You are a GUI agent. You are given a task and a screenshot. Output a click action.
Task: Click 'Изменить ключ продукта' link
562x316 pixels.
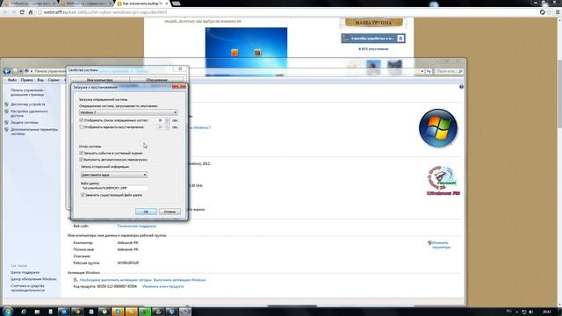162,286
